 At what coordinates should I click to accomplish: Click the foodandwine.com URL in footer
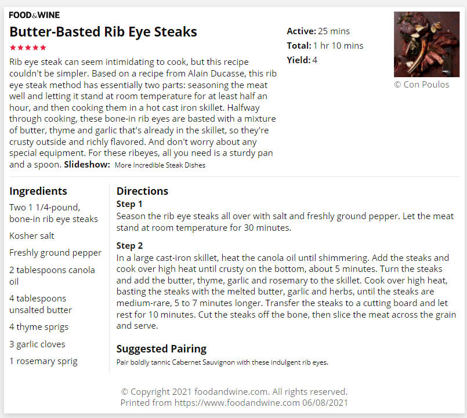[x=237, y=403]
